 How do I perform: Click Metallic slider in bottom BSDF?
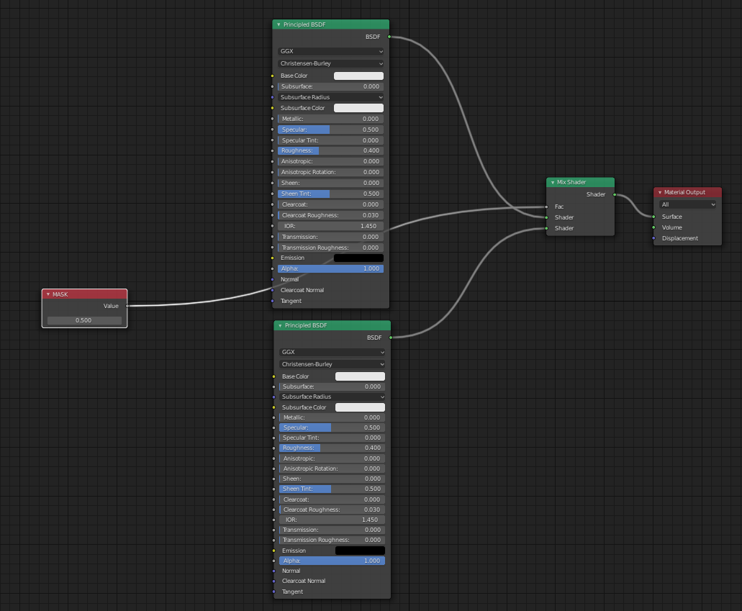pos(332,417)
